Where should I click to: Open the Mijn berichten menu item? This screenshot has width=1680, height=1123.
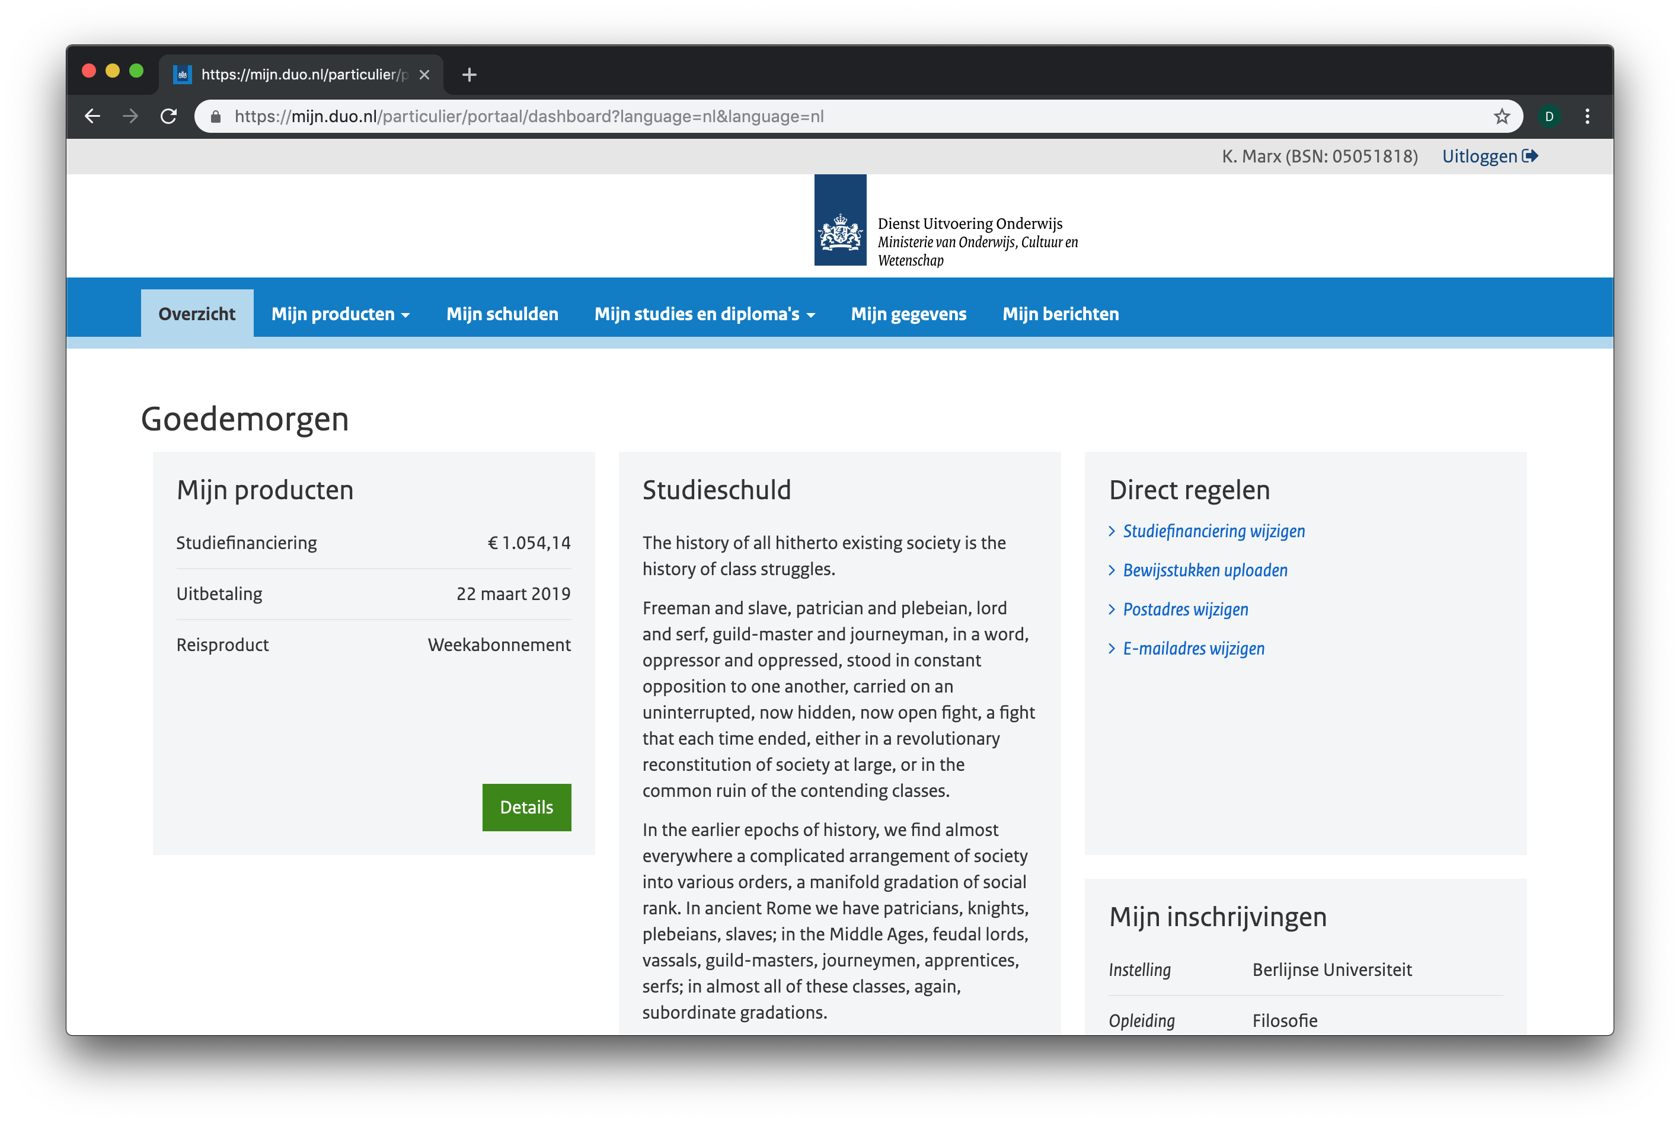click(1060, 314)
